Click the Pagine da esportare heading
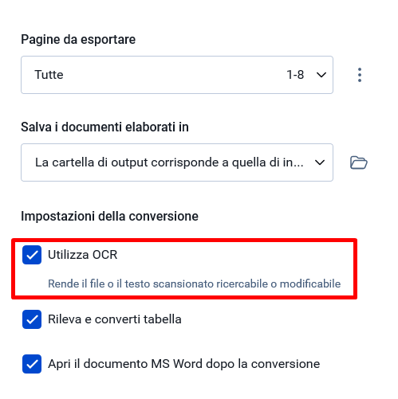Image resolution: width=398 pixels, height=399 pixels. click(x=78, y=40)
